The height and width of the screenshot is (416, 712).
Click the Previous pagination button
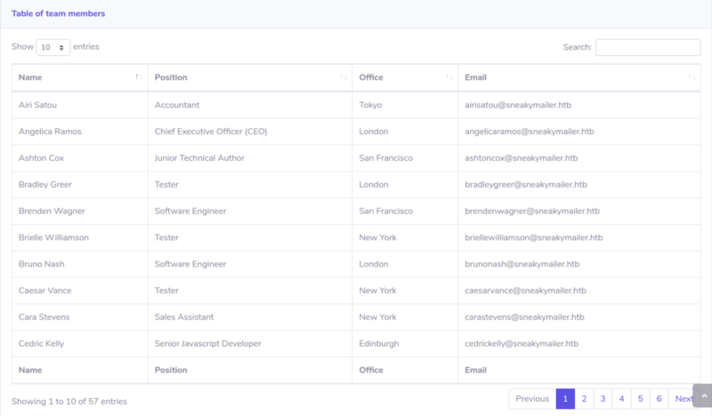(532, 399)
